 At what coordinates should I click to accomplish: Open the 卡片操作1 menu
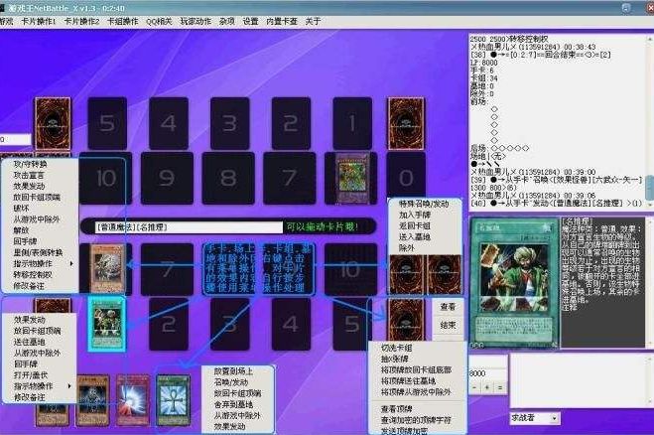point(38,21)
